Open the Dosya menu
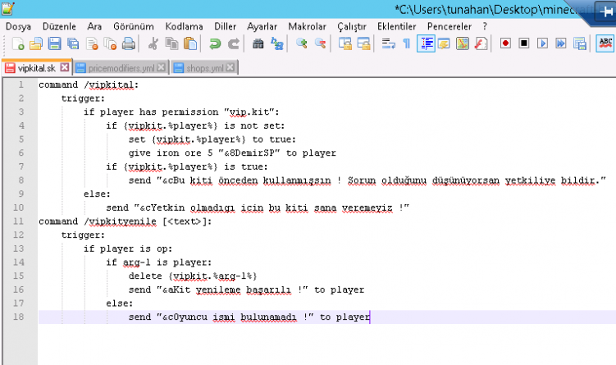616x365 pixels. coord(19,26)
